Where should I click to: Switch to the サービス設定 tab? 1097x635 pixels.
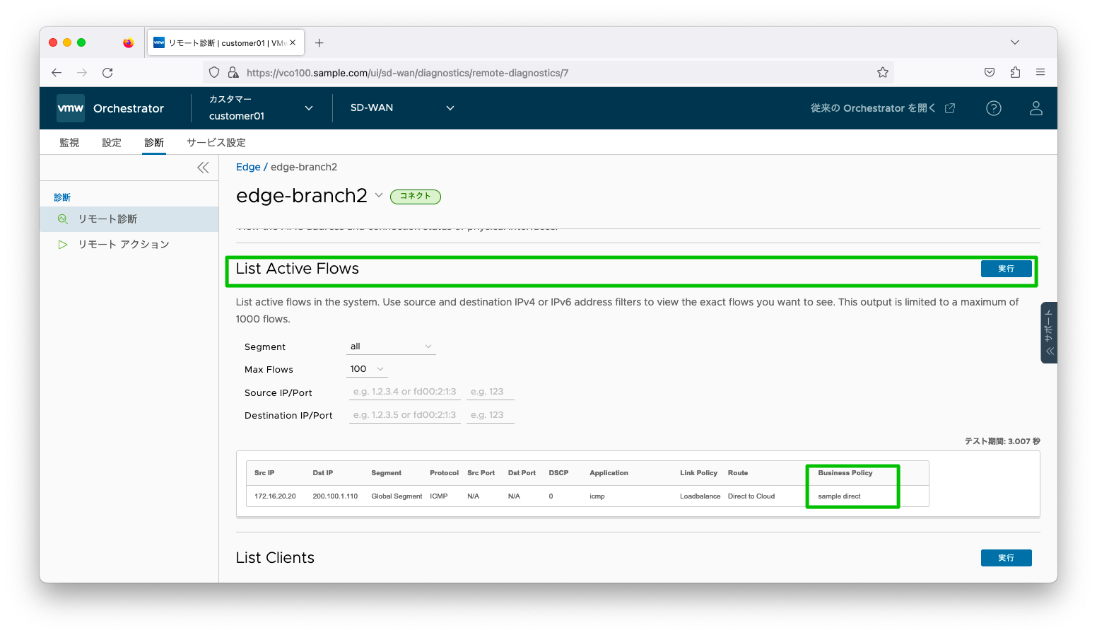(x=216, y=142)
